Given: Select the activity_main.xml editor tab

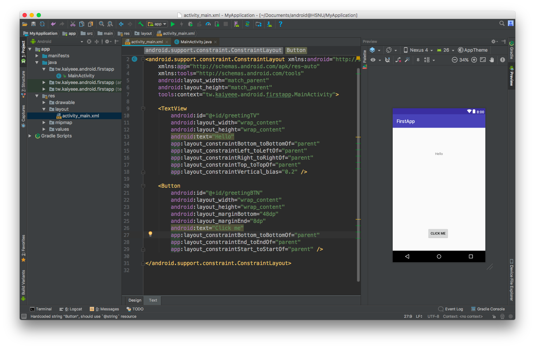Looking at the screenshot, I should (x=147, y=42).
